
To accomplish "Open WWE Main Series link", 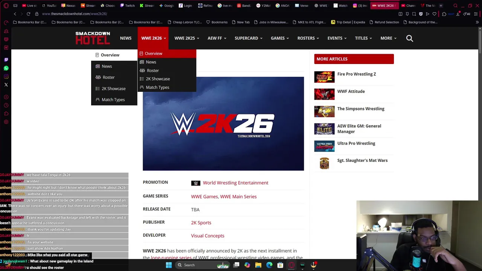I will pyautogui.click(x=238, y=196).
